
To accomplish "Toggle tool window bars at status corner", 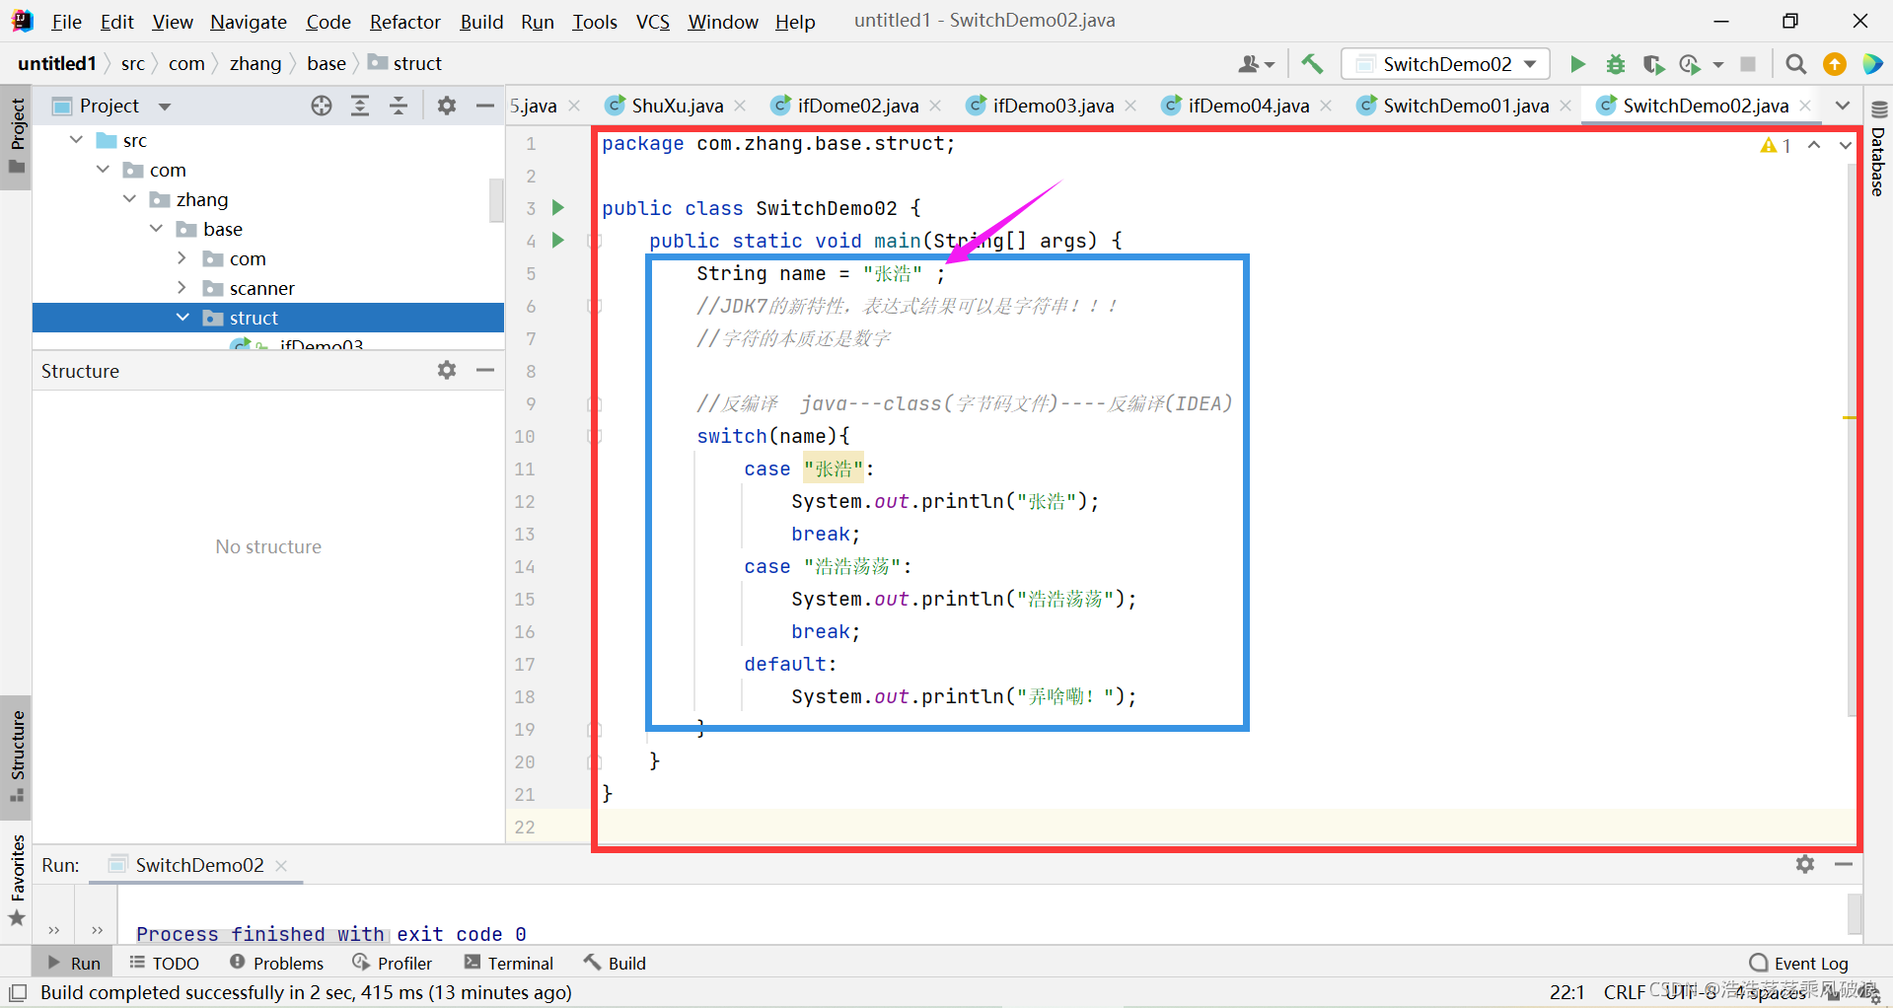I will click(17, 992).
